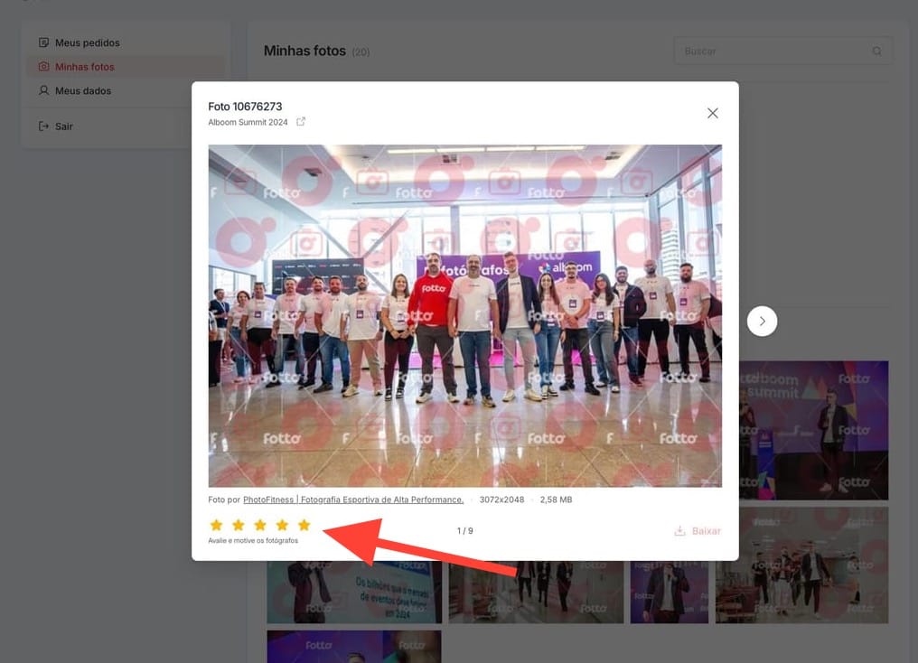
Task: Select Minhas fotos in sidebar
Action: tap(84, 67)
